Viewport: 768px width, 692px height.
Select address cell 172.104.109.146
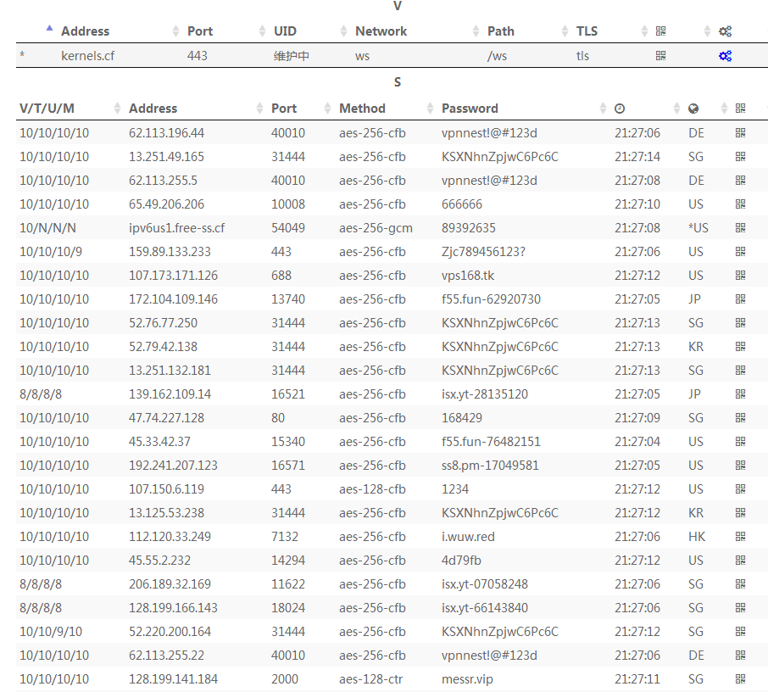173,299
